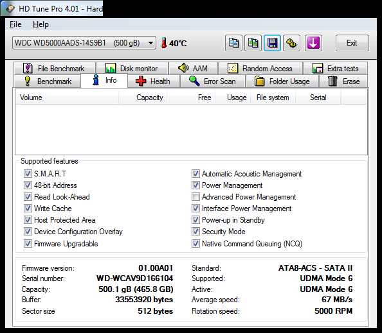Image resolution: width=382 pixels, height=333 pixels.
Task: Click the average speed 67 MB/s value
Action: (337, 300)
